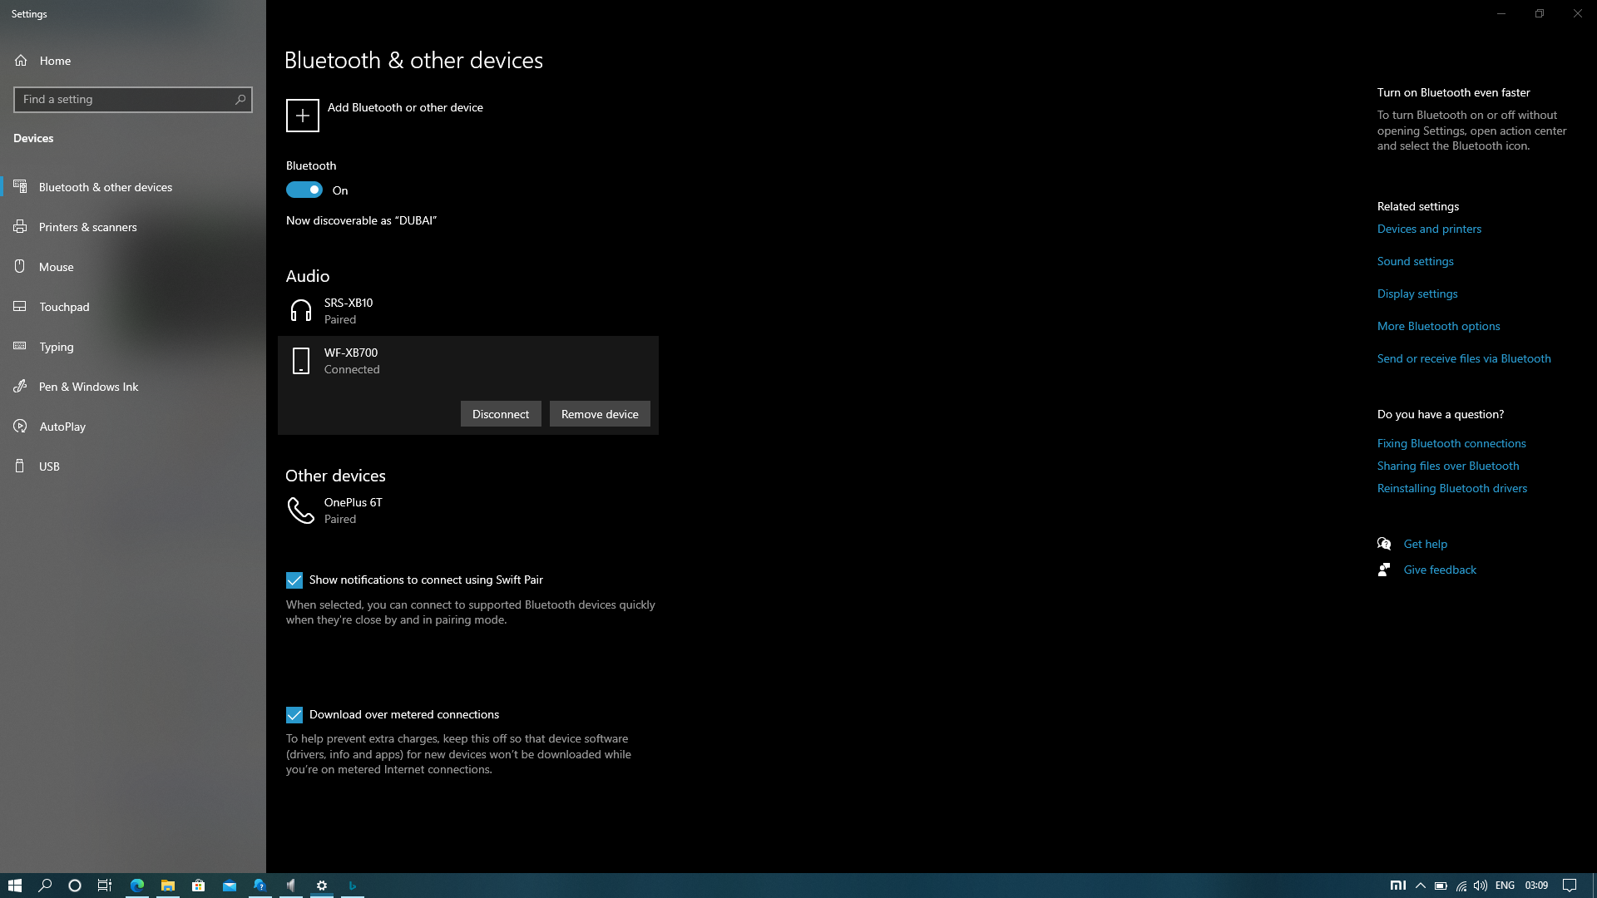1597x898 pixels.
Task: Open Display settings link
Action: (1417, 294)
